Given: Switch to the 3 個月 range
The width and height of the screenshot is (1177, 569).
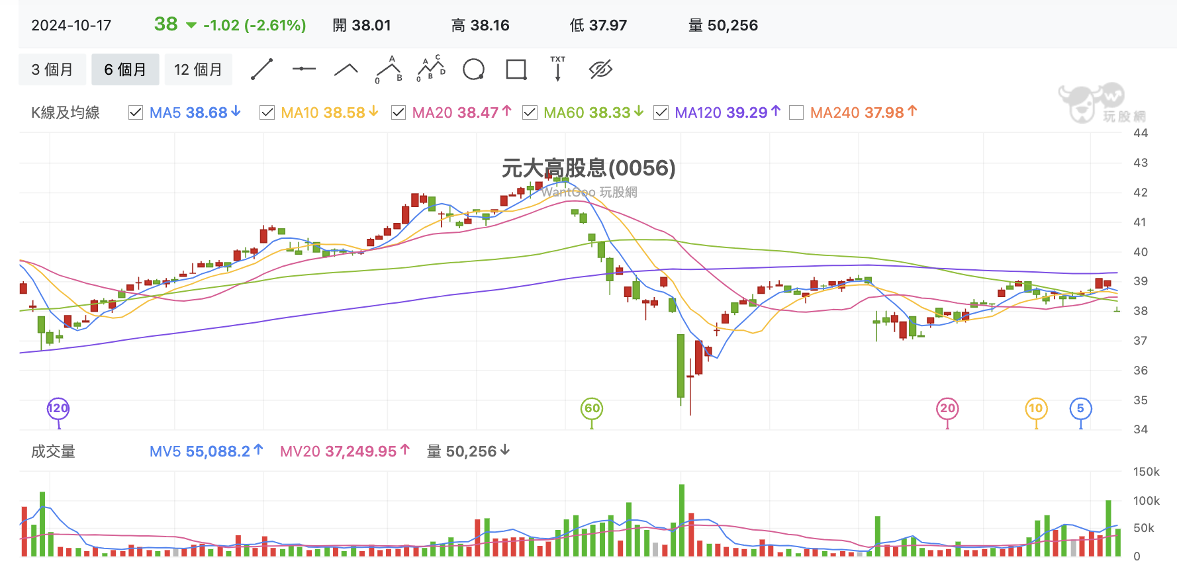Looking at the screenshot, I should click(x=52, y=69).
